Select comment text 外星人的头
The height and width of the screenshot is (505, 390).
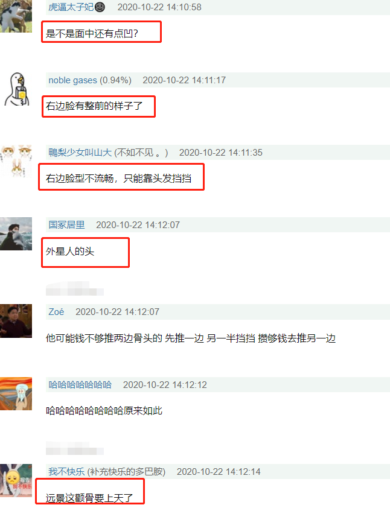click(70, 251)
